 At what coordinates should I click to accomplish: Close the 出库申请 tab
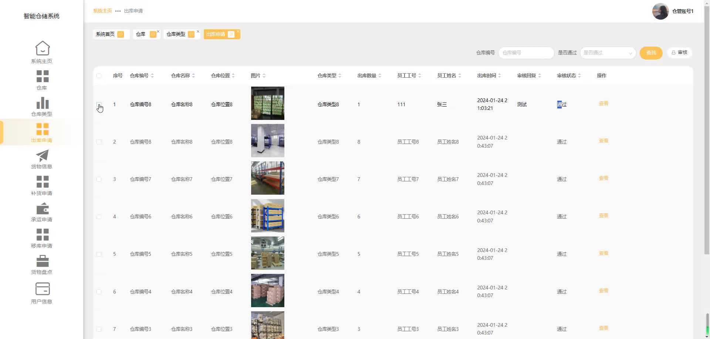coord(238,31)
